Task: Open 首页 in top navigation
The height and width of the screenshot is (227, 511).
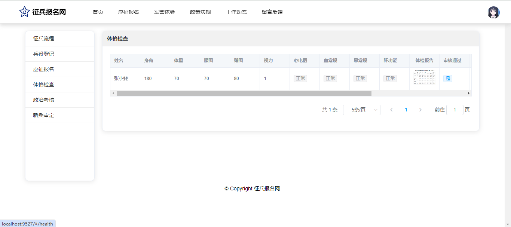Action: point(98,12)
